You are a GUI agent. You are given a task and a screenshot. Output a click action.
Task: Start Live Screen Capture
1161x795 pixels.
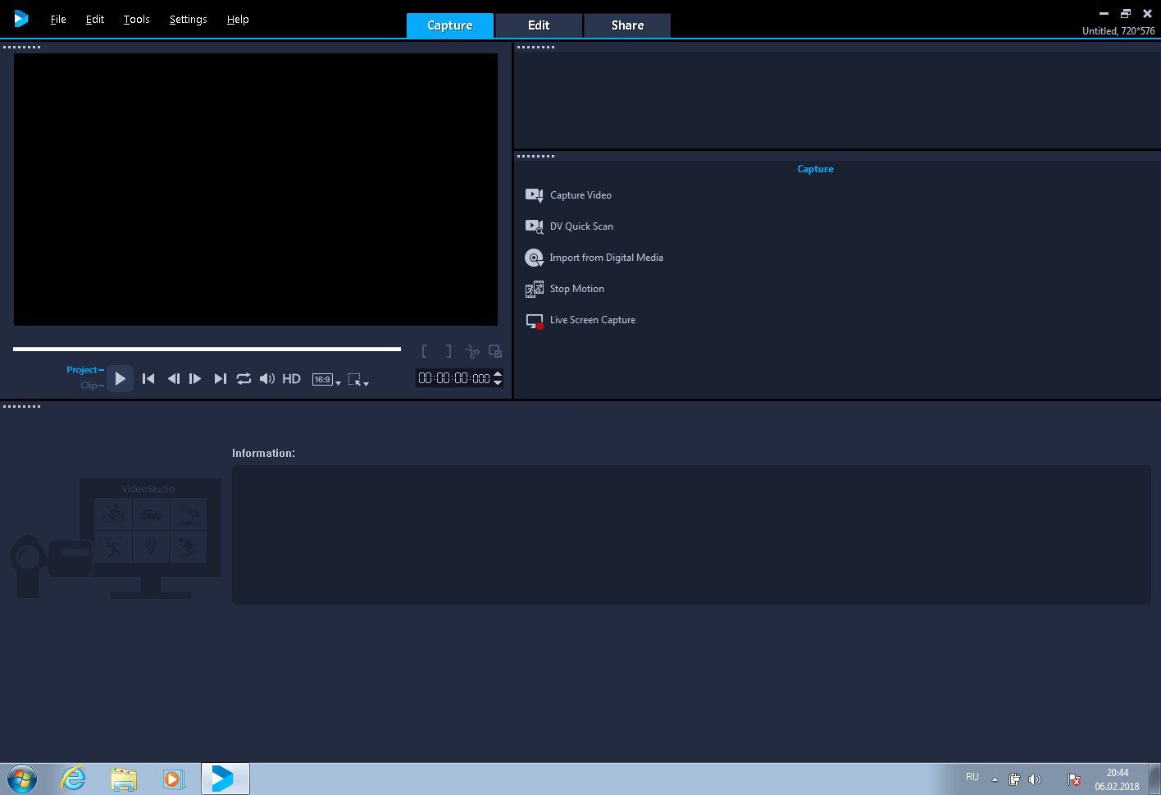click(x=592, y=320)
